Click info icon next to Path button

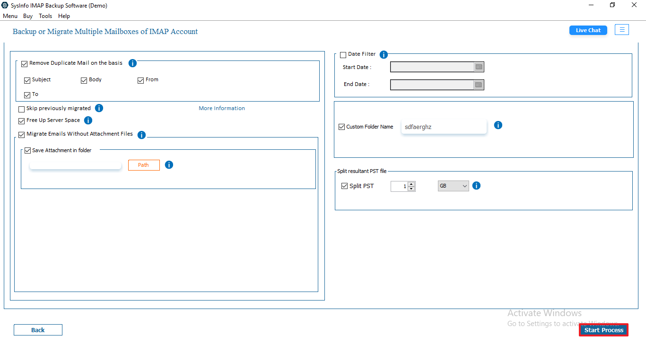[169, 165]
